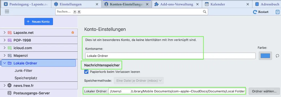281x97 pixels.
Task: Expand the POP-1998 account tree
Action: [x=5, y=40]
